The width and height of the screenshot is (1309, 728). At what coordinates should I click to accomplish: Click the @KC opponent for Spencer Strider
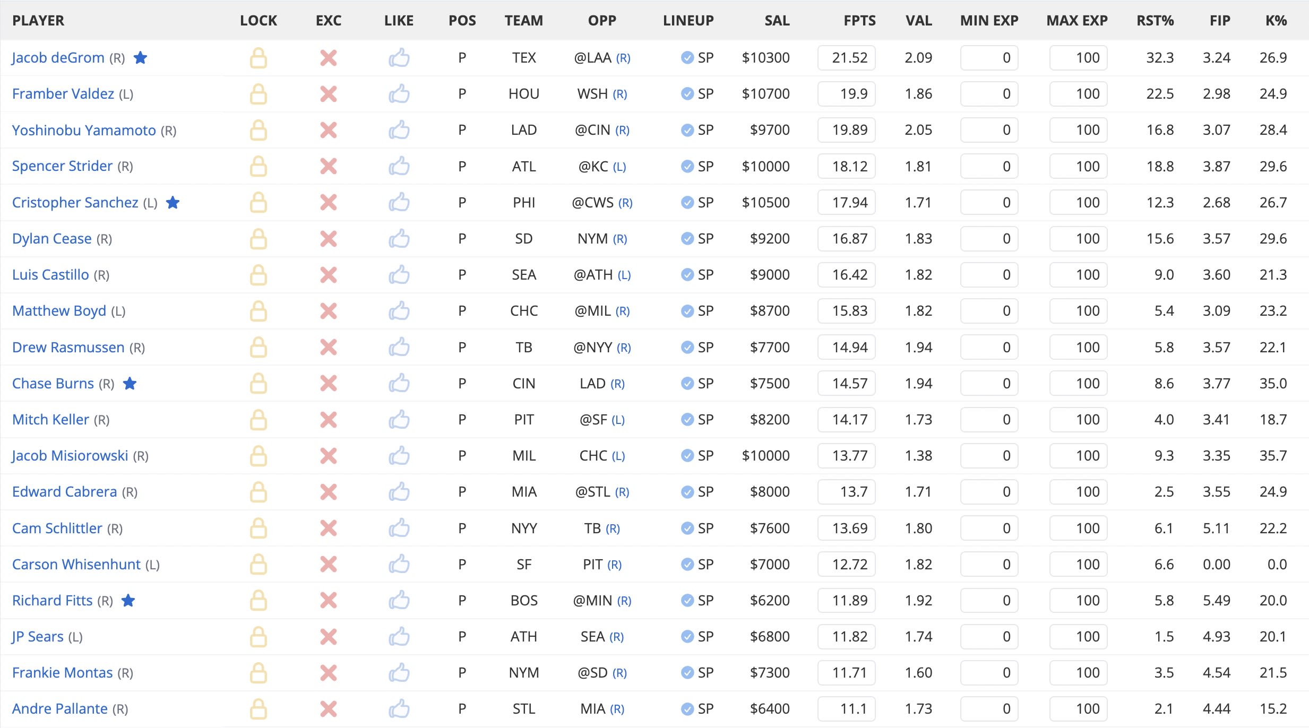tap(593, 166)
